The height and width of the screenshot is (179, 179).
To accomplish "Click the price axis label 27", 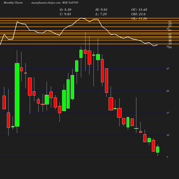I will (x=168, y=69).
